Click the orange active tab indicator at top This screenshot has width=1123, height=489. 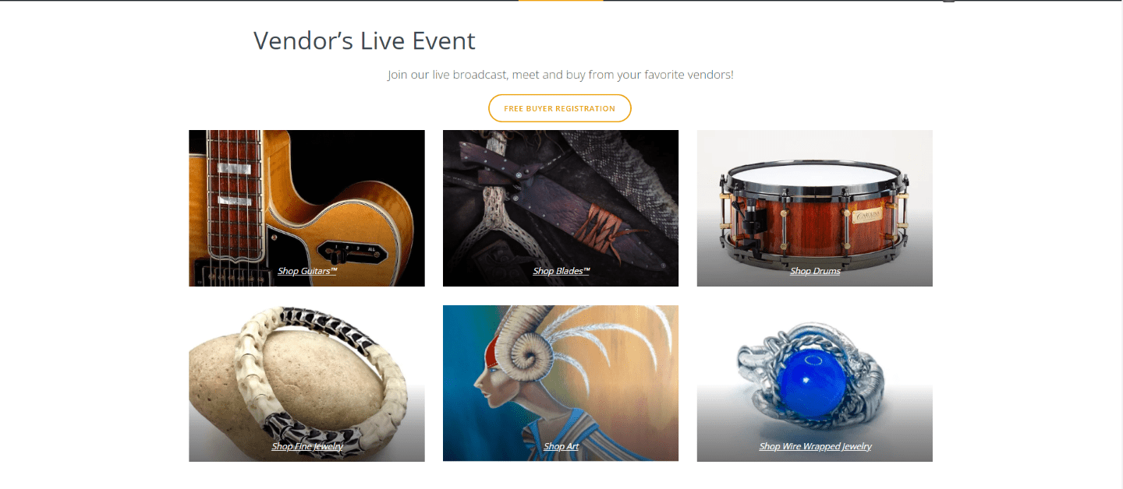click(x=561, y=1)
